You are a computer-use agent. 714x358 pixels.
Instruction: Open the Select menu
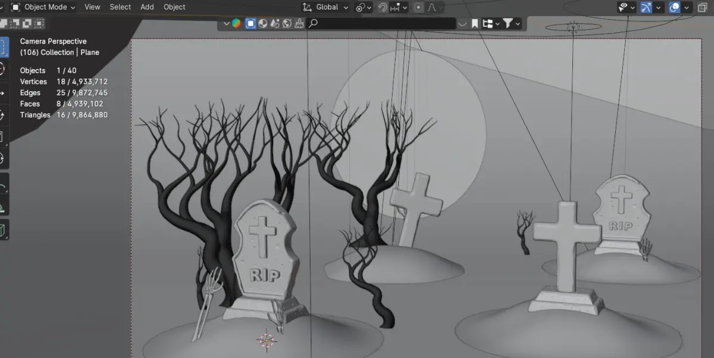coord(120,7)
